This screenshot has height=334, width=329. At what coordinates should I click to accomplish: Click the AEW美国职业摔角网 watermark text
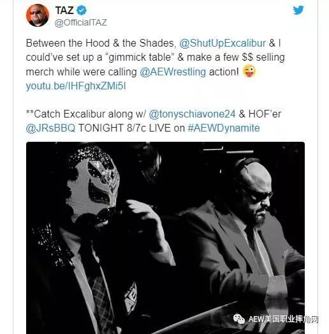click(283, 319)
